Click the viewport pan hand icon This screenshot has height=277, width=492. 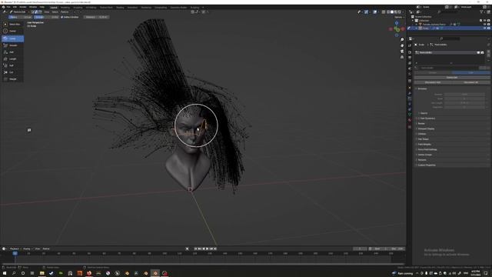(402, 45)
